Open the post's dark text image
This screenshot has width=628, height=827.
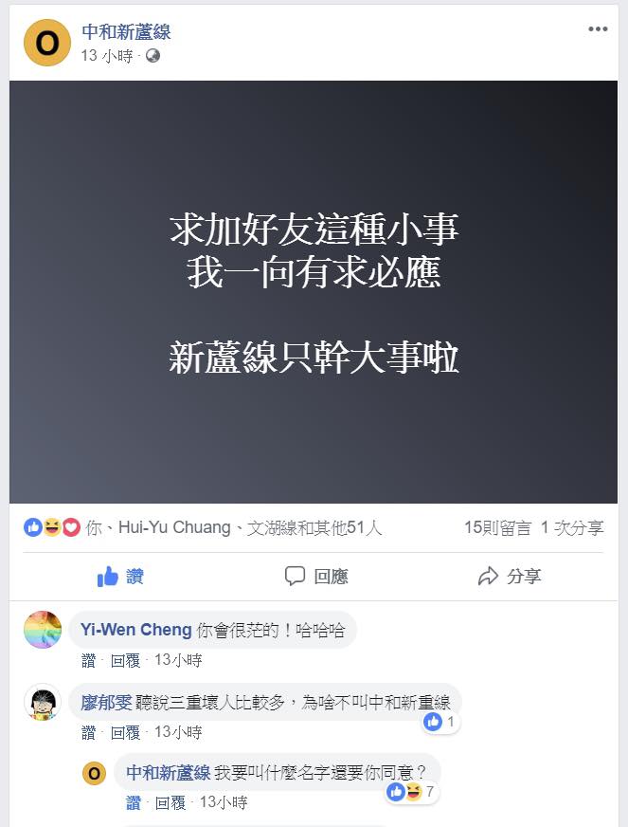coord(314,292)
